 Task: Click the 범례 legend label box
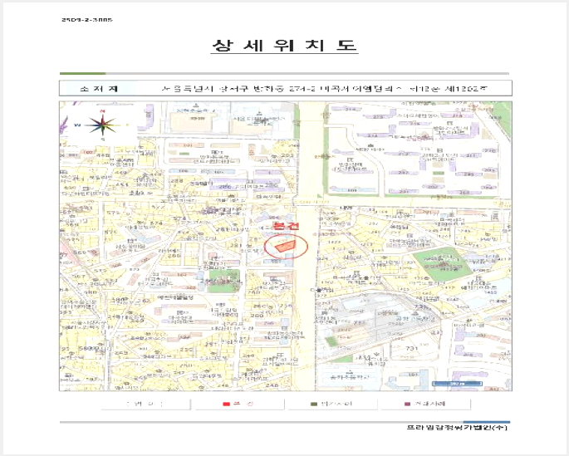tap(145, 404)
